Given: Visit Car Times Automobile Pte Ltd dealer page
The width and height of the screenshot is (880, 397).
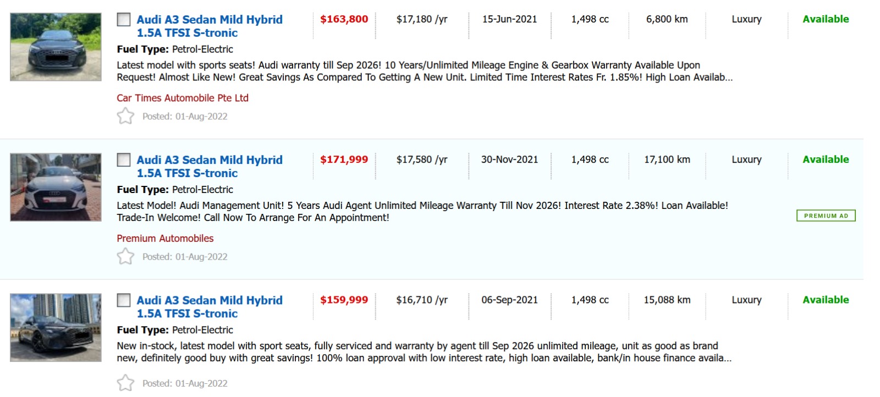Looking at the screenshot, I should pos(183,98).
